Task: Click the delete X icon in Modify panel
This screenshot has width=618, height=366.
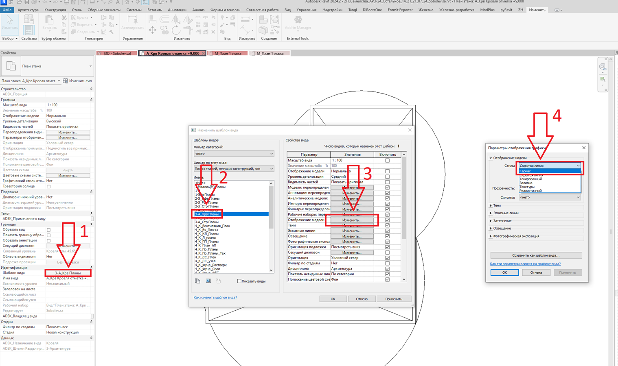Action: 213,32
